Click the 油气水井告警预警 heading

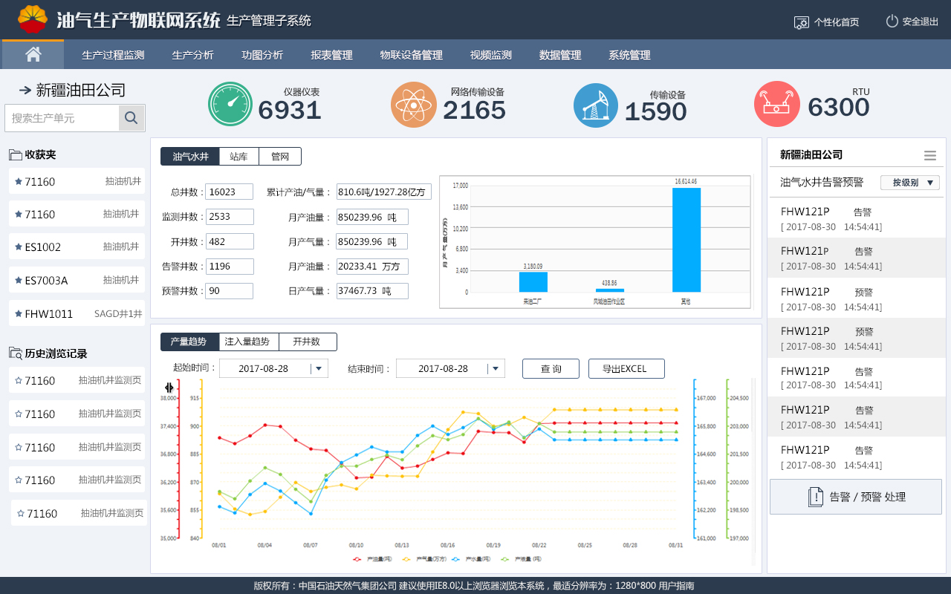point(822,183)
